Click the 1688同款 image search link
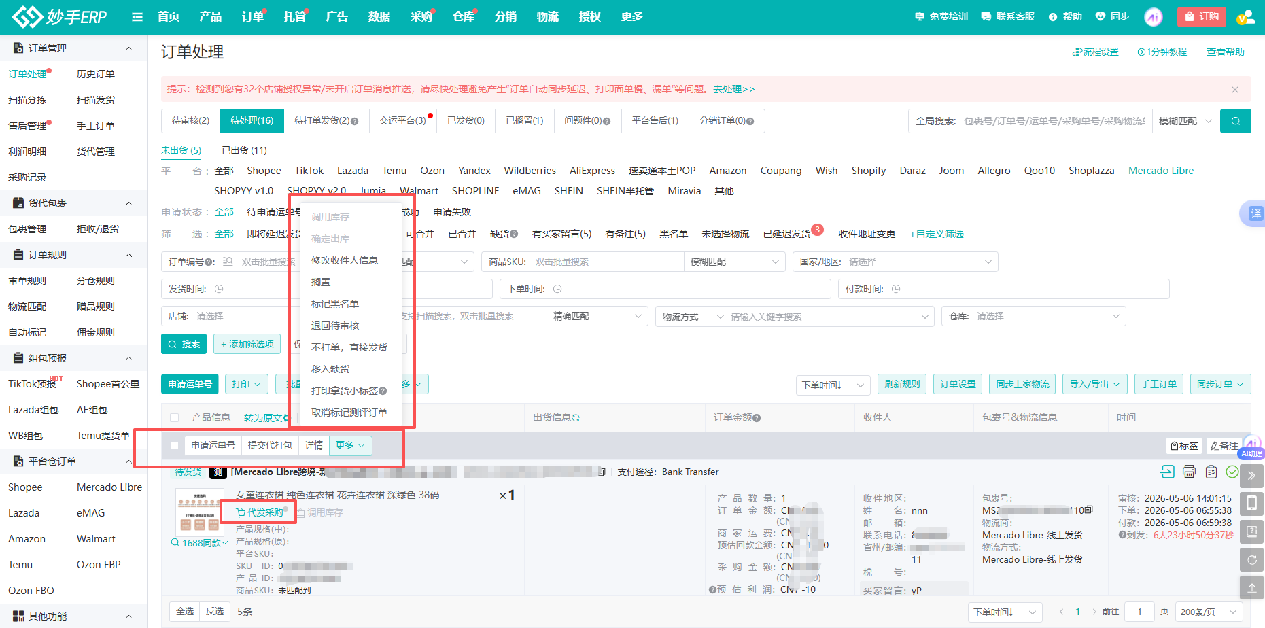Image resolution: width=1265 pixels, height=628 pixels. coord(199,543)
